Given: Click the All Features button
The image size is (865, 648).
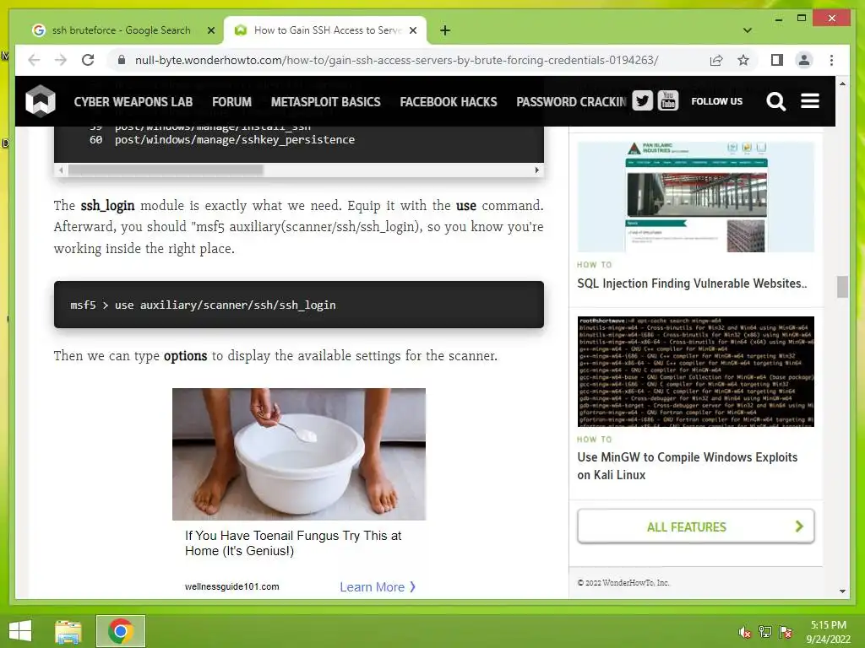Looking at the screenshot, I should point(696,526).
